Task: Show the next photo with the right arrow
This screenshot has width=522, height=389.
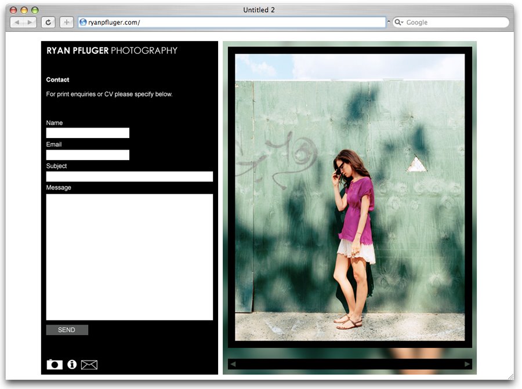Action: 467,363
